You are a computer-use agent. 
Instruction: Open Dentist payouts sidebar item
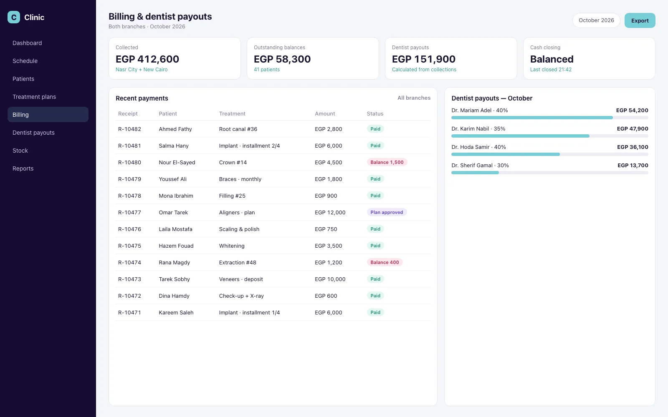(x=48, y=133)
